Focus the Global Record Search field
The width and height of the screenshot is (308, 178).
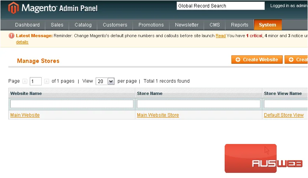(x=221, y=6)
